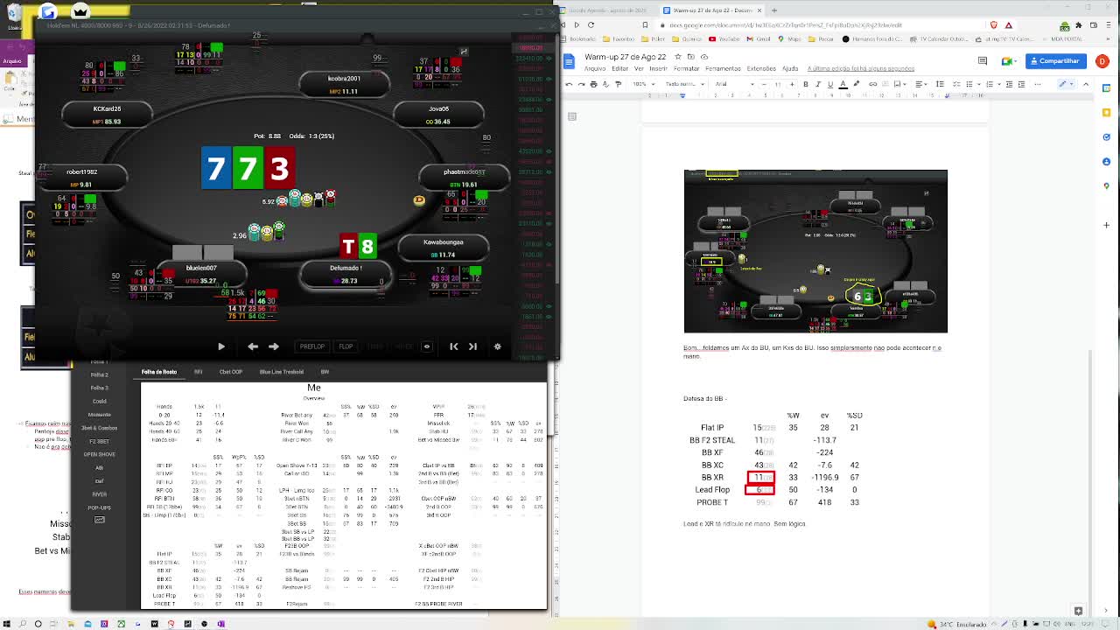Open Extensões menu in Google Docs
The height and width of the screenshot is (630, 1120).
(x=761, y=68)
